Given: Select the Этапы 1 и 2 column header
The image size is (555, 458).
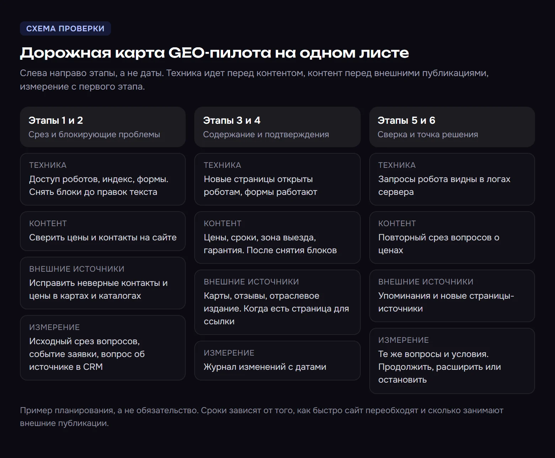Looking at the screenshot, I should coord(103,127).
